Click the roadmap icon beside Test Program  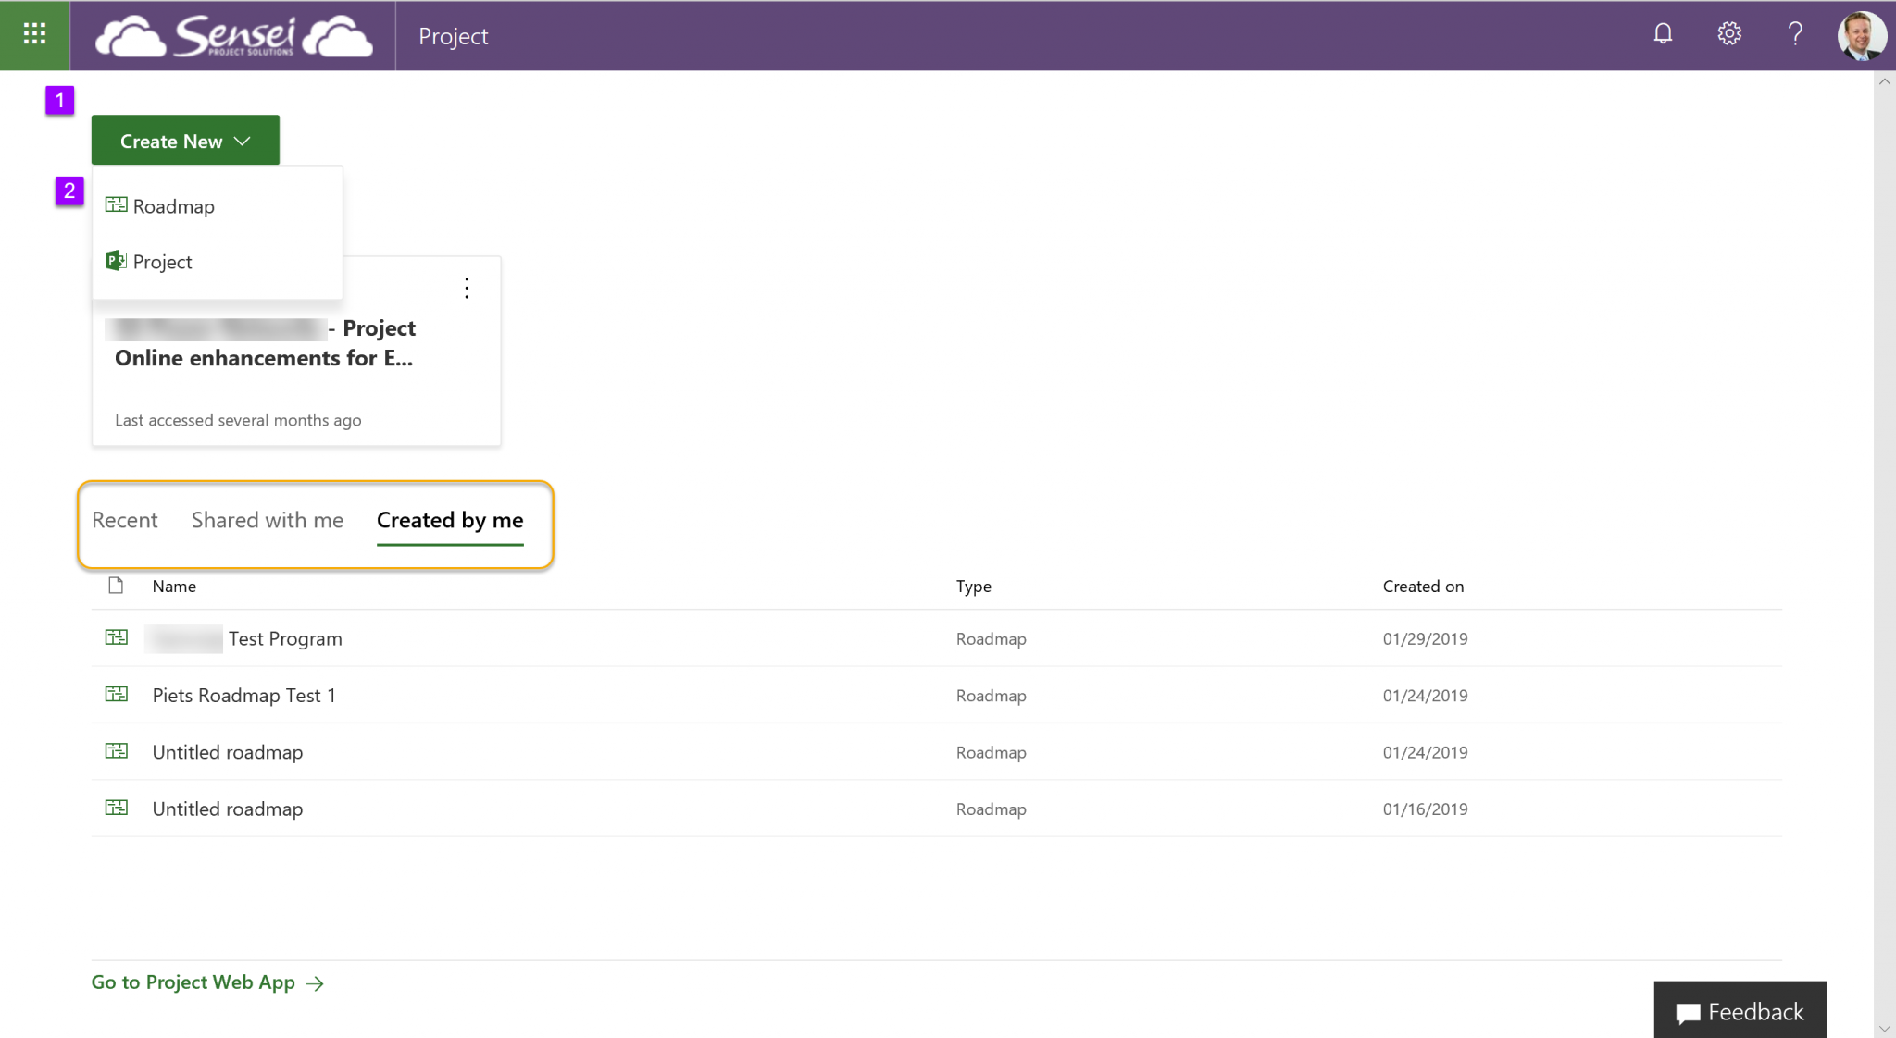tap(117, 636)
